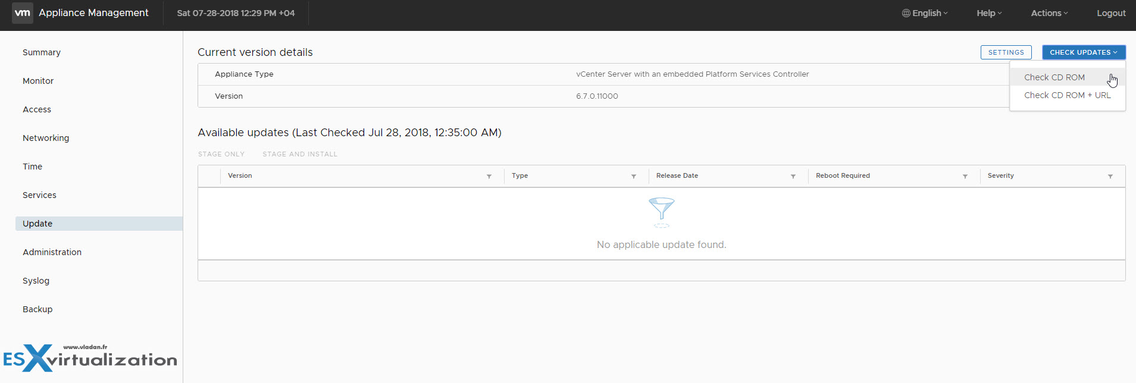
Task: Sort by Release Date column header
Action: (x=677, y=176)
